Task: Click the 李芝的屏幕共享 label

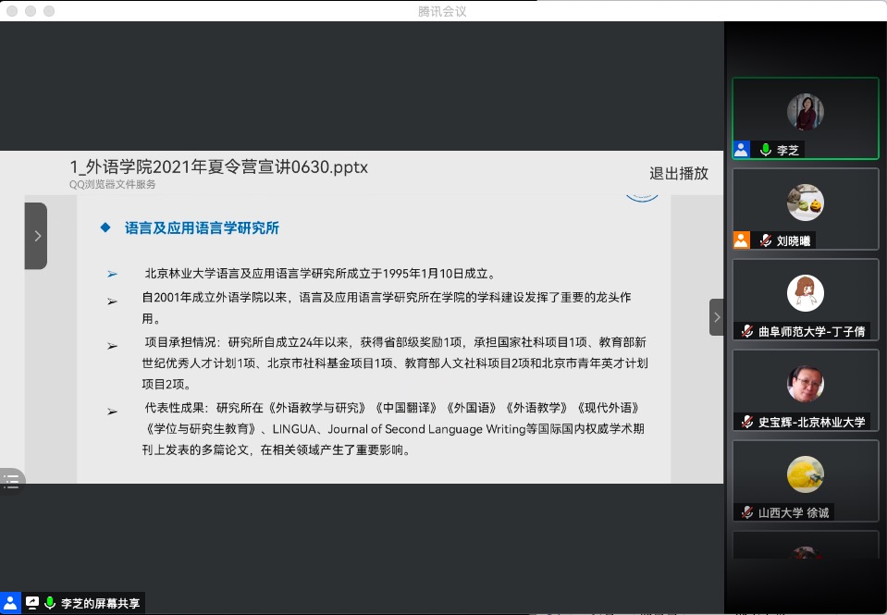Action: [101, 603]
